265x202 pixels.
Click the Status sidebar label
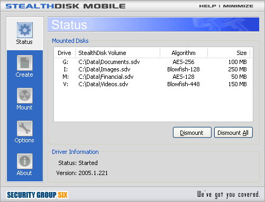click(24, 42)
